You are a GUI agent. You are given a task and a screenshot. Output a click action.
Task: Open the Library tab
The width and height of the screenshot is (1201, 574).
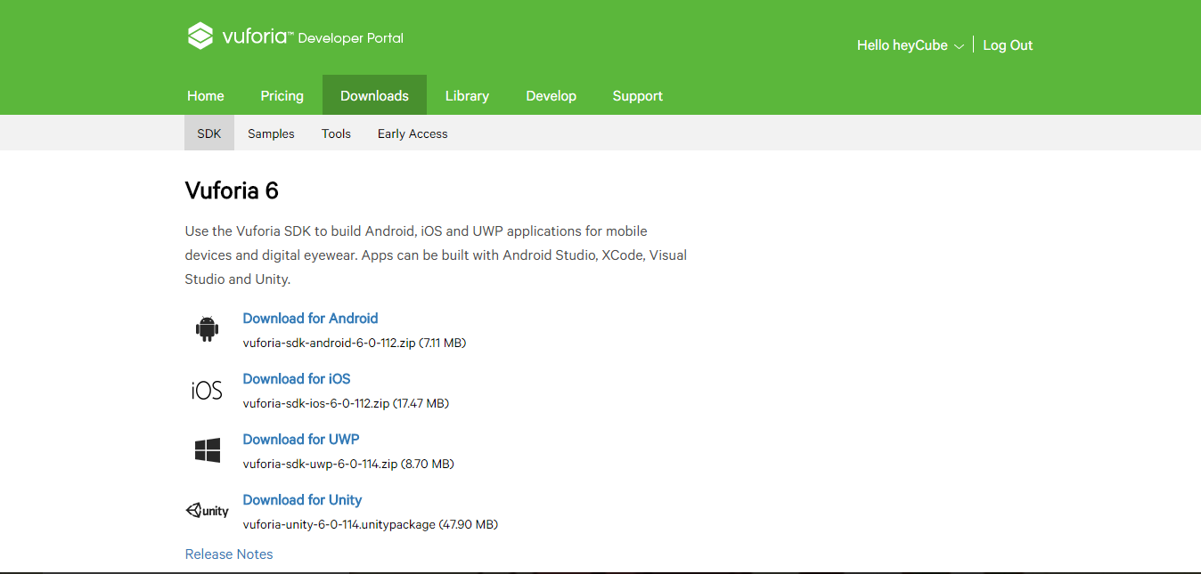pyautogui.click(x=467, y=96)
